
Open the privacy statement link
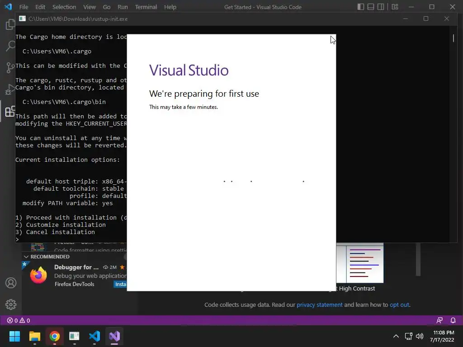pos(320,305)
